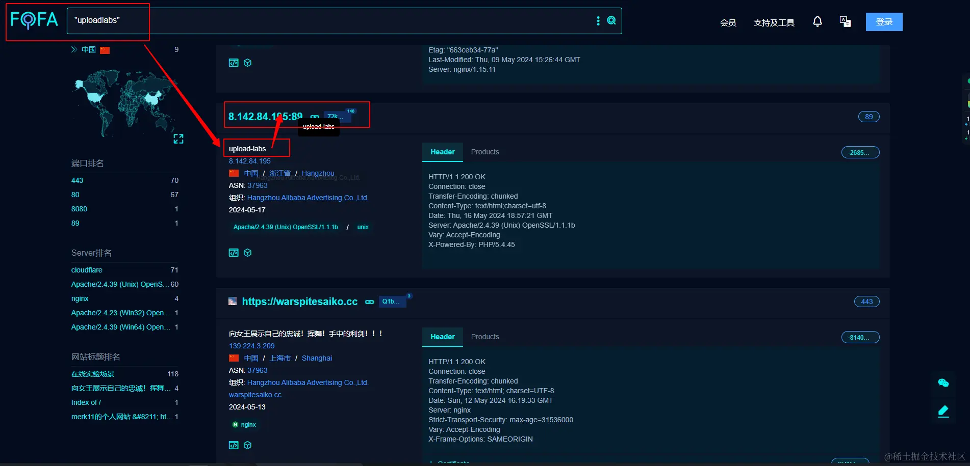Image resolution: width=970 pixels, height=466 pixels.
Task: Click the 登录 login button
Action: [884, 22]
